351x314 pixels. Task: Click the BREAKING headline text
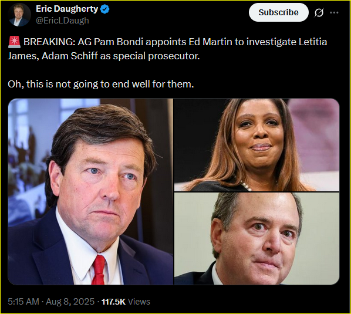[49, 42]
